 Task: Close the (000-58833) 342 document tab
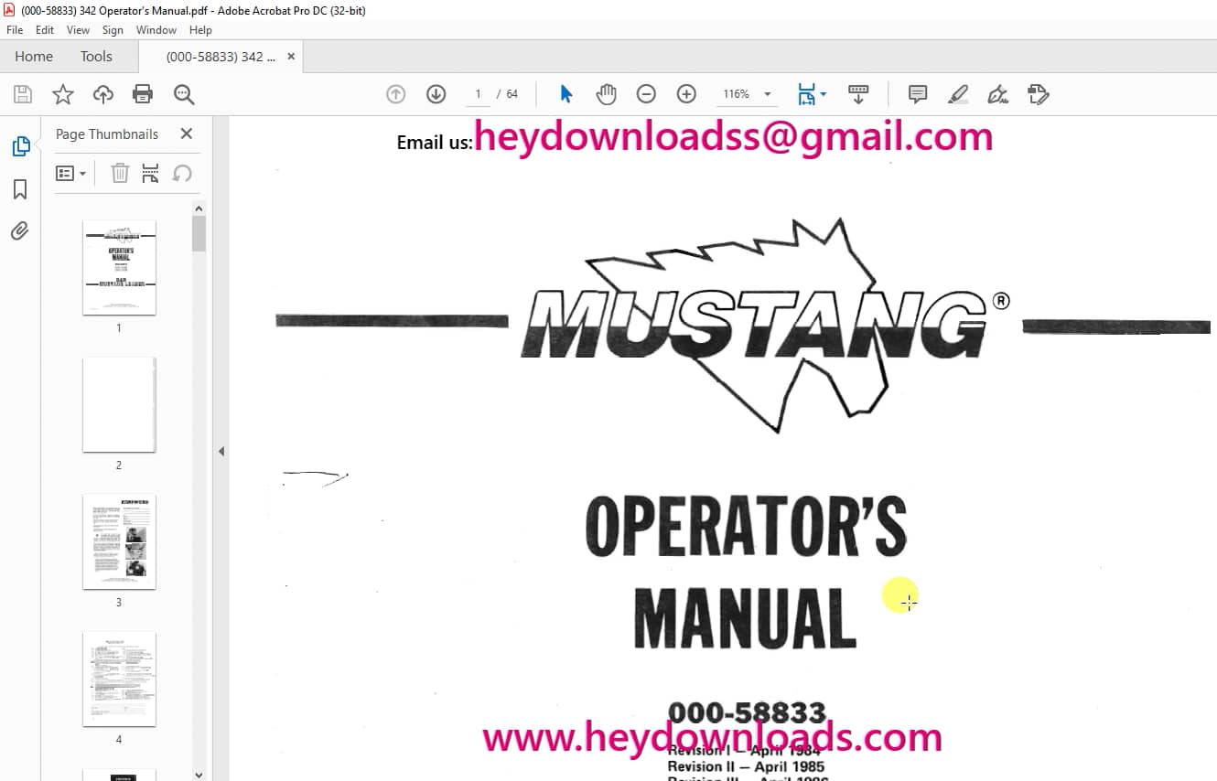point(291,57)
